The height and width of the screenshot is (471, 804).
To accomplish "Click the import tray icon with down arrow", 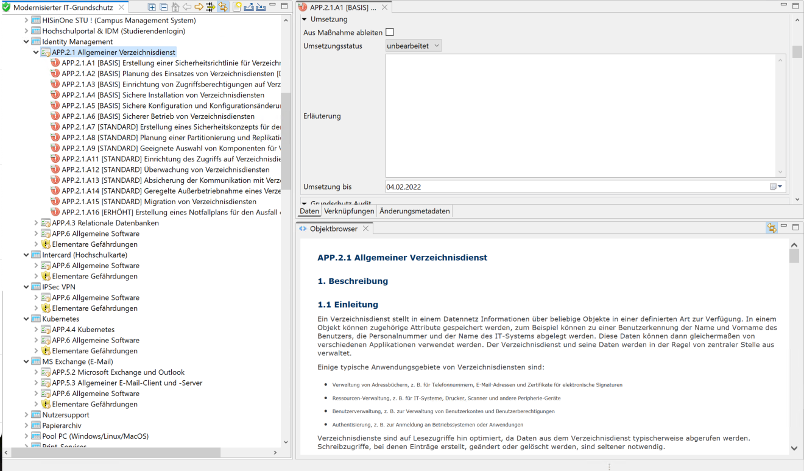I will (261, 7).
